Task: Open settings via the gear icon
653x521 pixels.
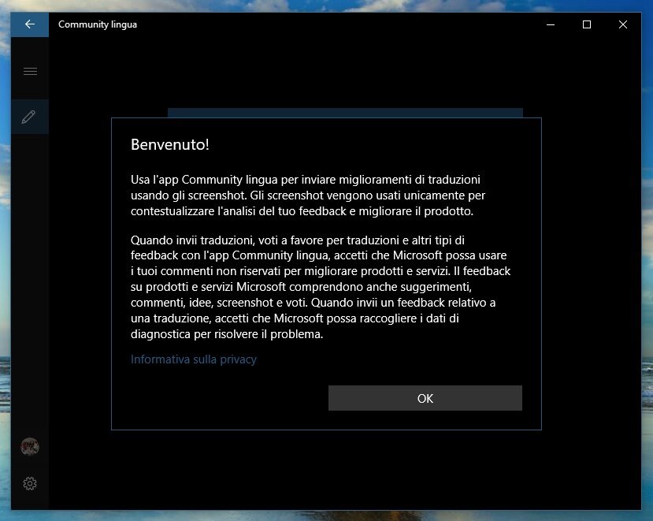Action: click(30, 483)
